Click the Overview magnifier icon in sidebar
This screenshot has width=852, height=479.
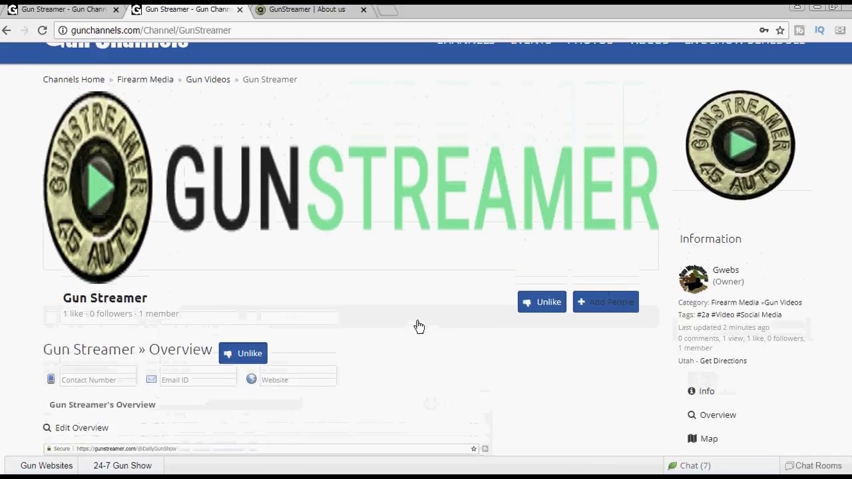pos(692,414)
